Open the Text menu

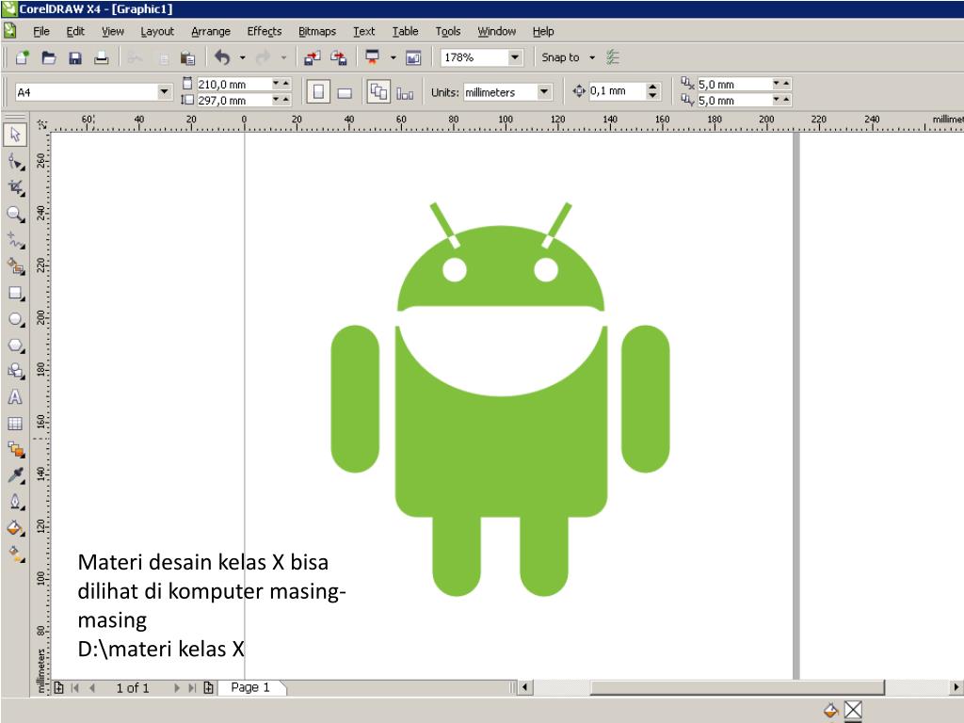click(x=364, y=31)
